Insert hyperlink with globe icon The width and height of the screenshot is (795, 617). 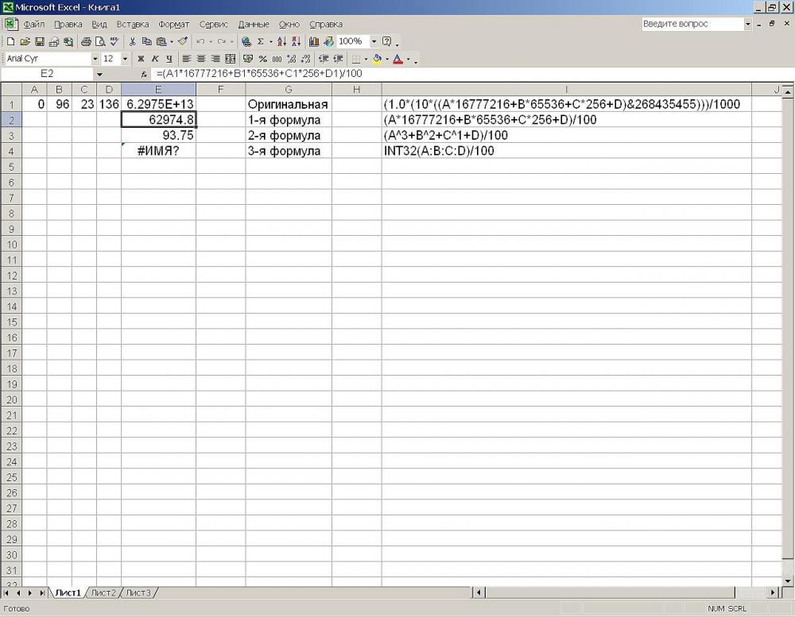[x=246, y=41]
